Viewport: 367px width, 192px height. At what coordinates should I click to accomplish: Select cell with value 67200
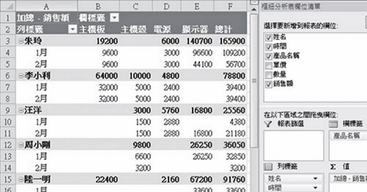click(x=197, y=179)
